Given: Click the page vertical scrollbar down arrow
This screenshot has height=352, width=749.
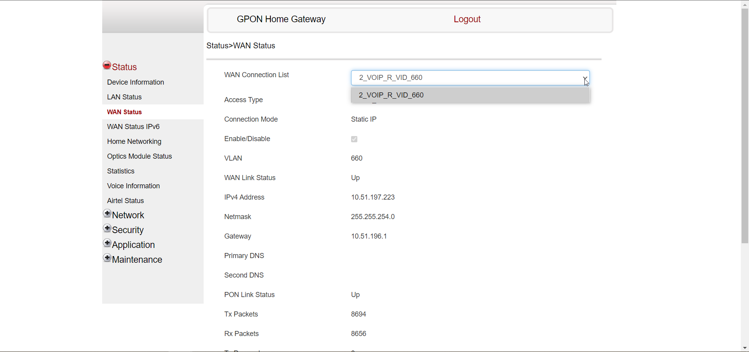Looking at the screenshot, I should [745, 348].
